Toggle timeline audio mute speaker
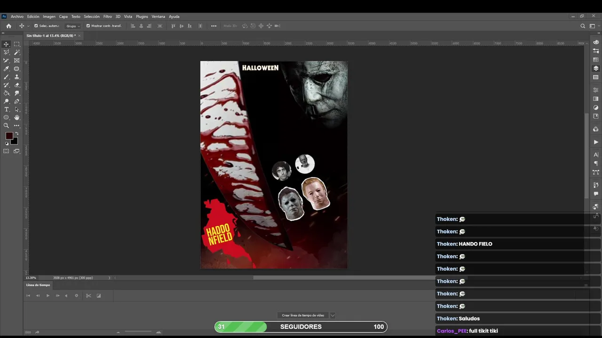Viewport: 602px width, 338px height. pyautogui.click(x=66, y=296)
